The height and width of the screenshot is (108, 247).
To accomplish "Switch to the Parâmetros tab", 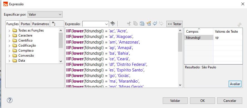I will coord(41,24).
